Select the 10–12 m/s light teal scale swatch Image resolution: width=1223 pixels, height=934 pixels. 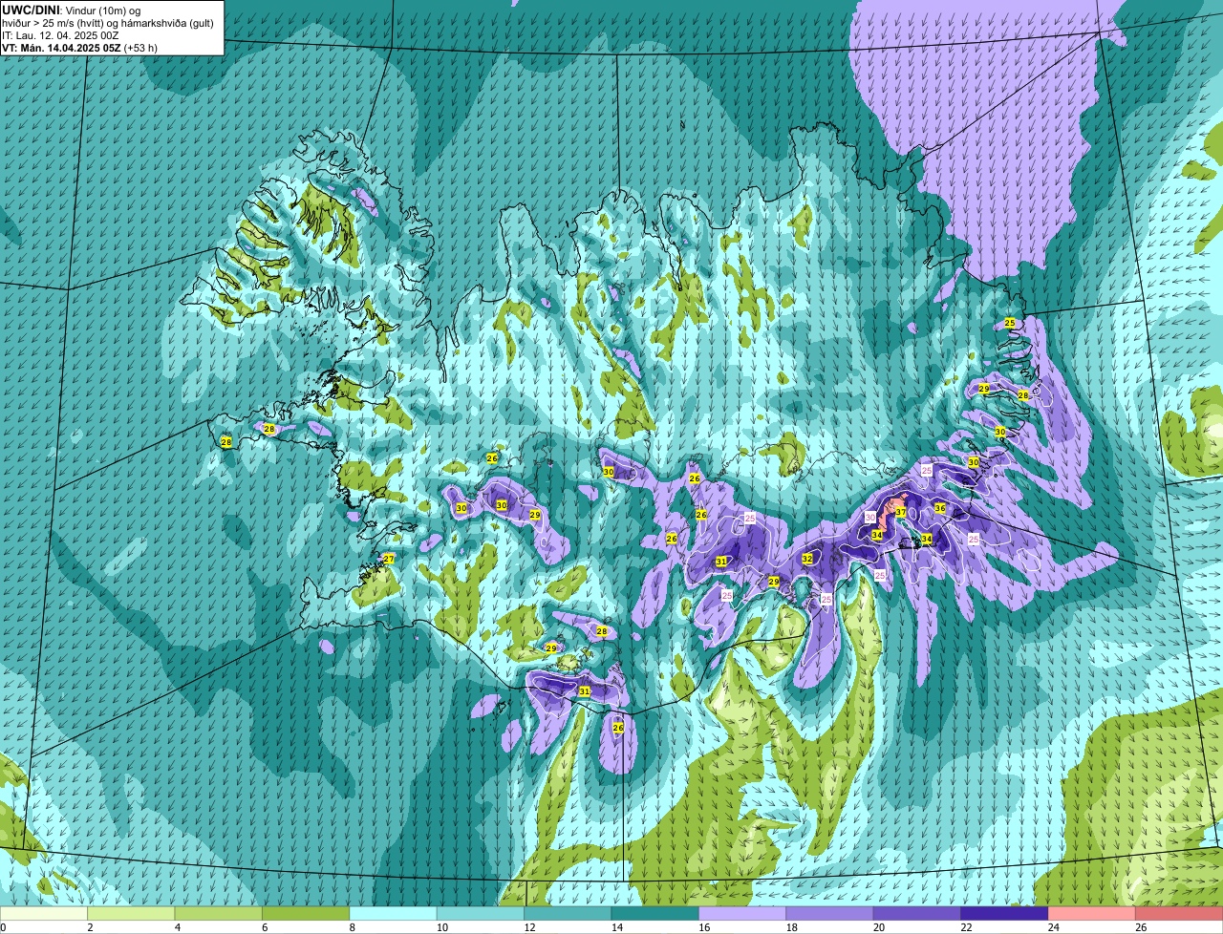481,913
